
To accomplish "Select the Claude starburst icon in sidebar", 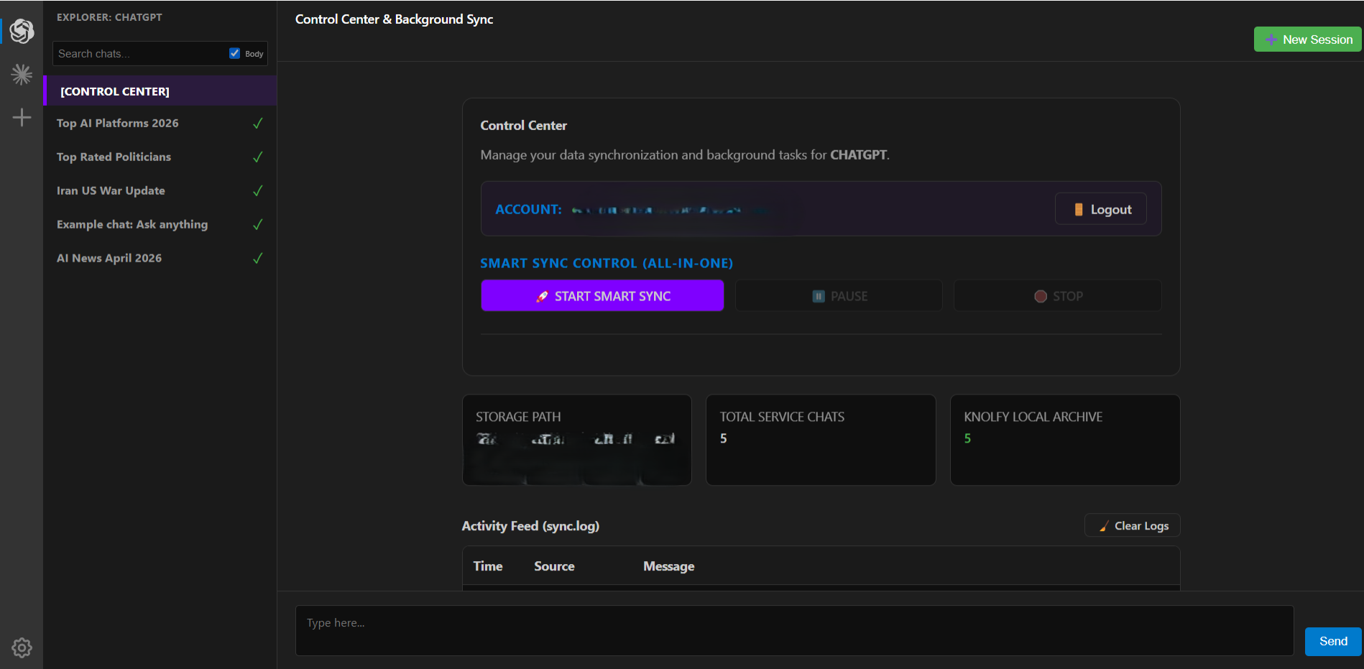I will coord(22,74).
